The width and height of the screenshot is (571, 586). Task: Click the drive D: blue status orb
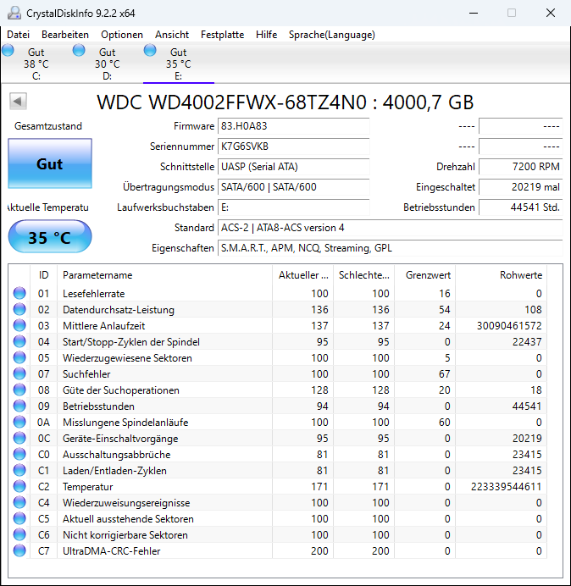tap(79, 50)
